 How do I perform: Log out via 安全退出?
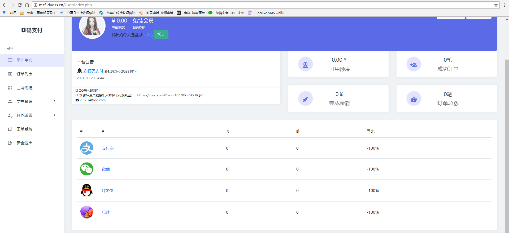coord(24,143)
